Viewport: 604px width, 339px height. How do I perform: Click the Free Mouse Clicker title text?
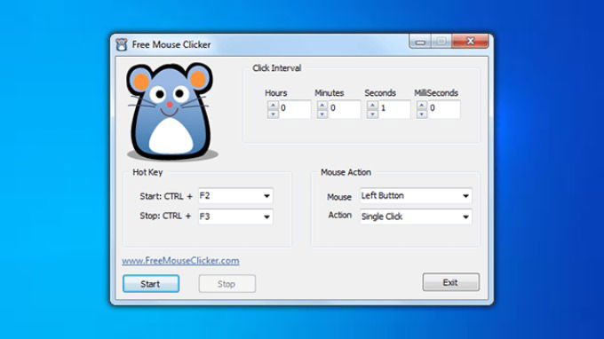[171, 44]
